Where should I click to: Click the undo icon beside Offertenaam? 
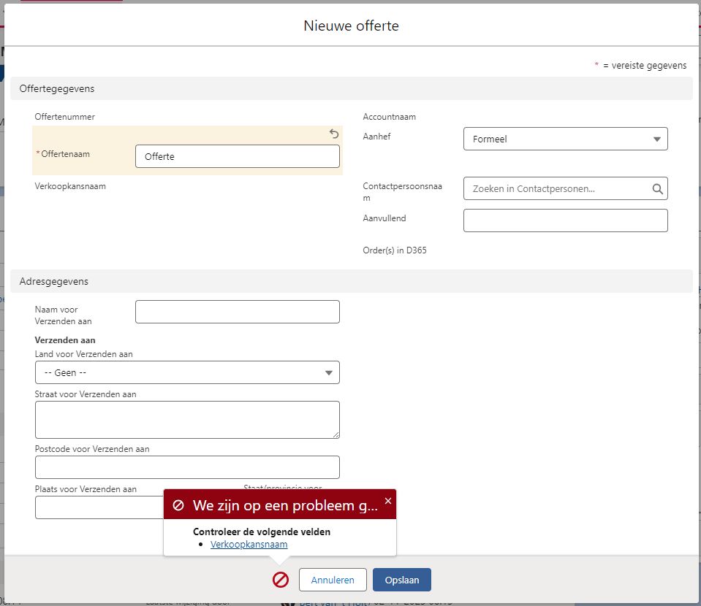coord(334,134)
